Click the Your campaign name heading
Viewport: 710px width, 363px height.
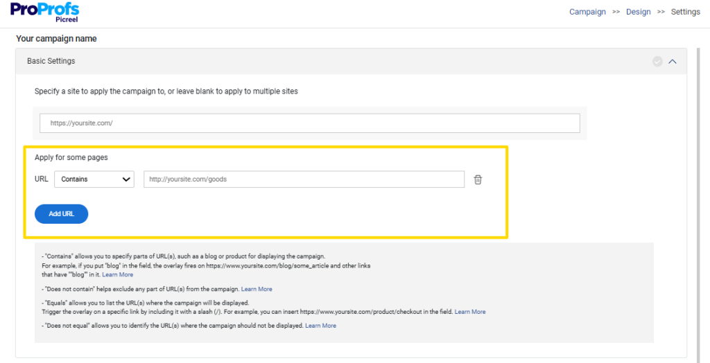click(x=56, y=39)
